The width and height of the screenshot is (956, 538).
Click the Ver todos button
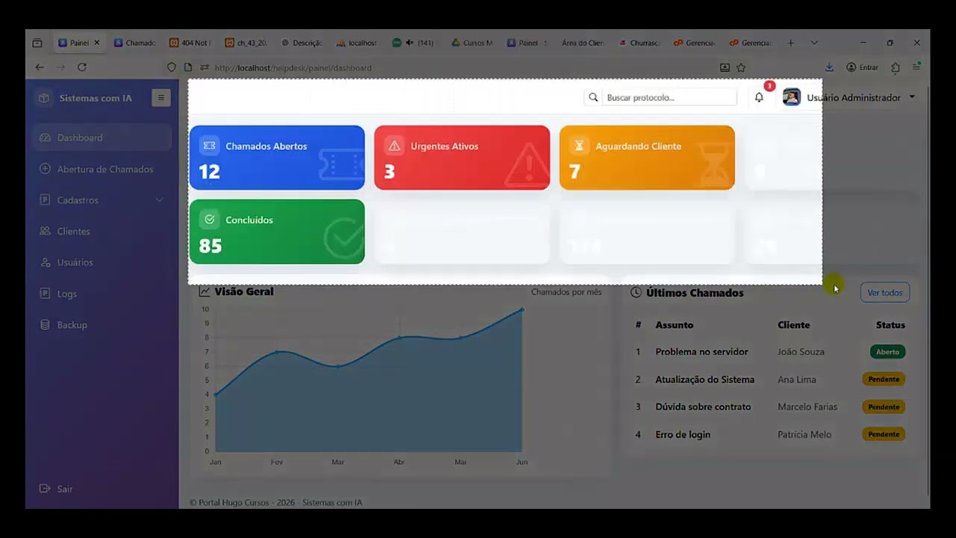(885, 293)
